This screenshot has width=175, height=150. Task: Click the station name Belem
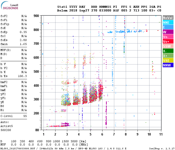pyautogui.click(x=62, y=10)
